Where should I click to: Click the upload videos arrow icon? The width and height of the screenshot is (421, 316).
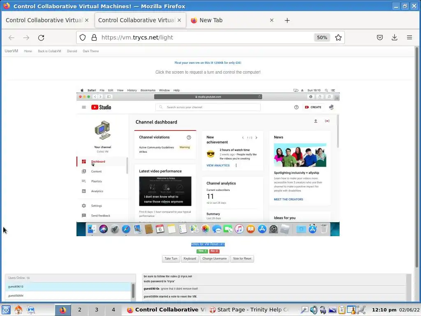(x=316, y=121)
